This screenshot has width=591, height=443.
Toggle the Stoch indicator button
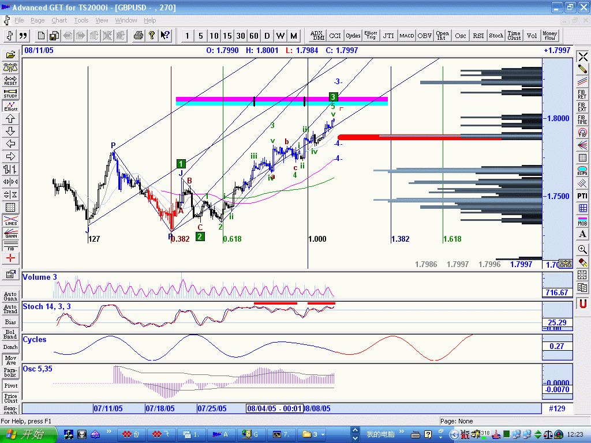(x=496, y=36)
